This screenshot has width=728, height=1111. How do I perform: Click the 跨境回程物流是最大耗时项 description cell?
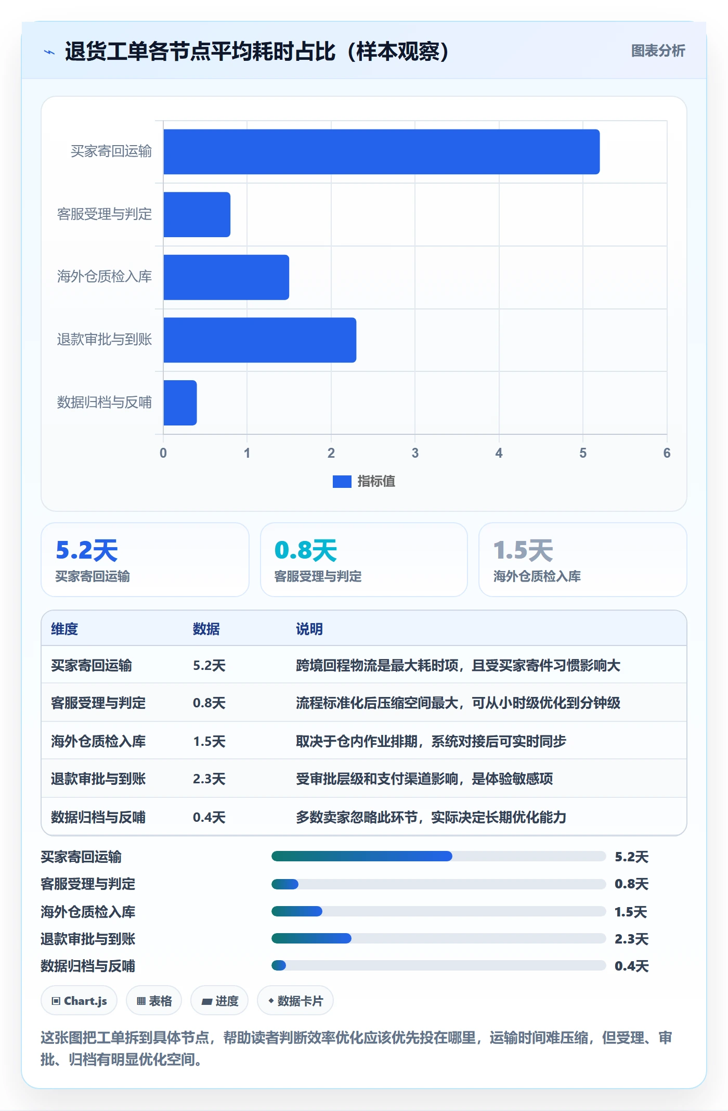458,665
